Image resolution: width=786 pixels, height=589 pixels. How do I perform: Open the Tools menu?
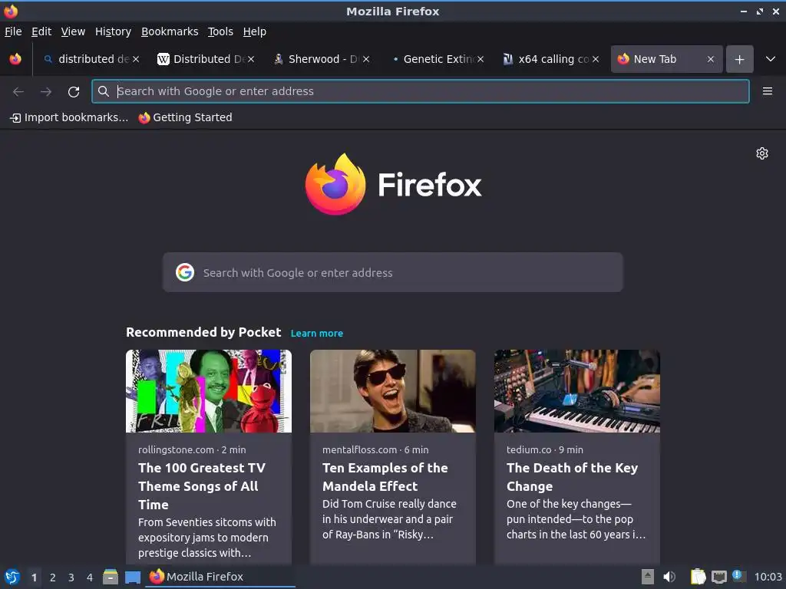click(220, 31)
